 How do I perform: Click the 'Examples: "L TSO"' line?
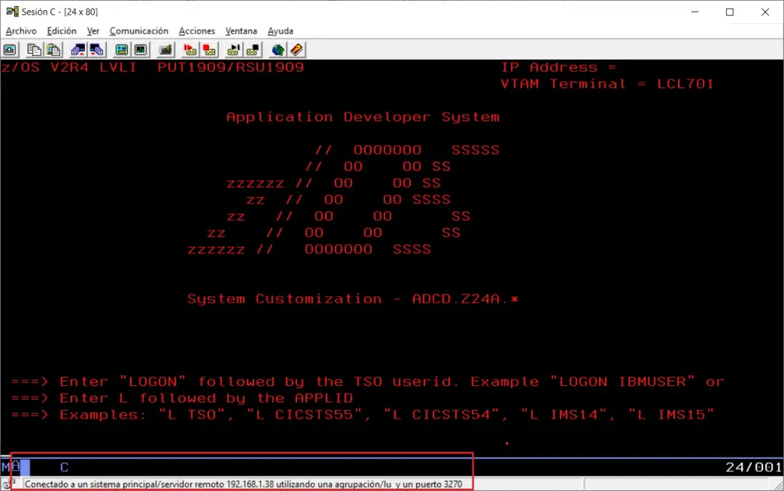pos(363,415)
